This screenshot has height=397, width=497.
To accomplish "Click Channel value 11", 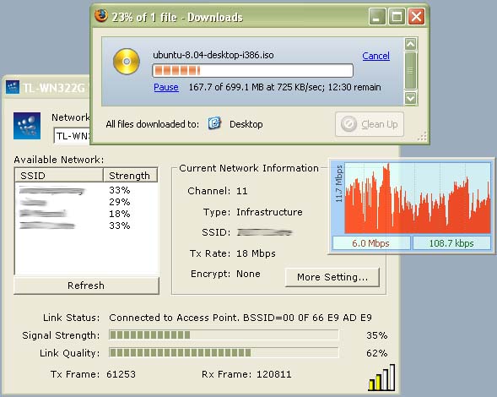I will (242, 191).
